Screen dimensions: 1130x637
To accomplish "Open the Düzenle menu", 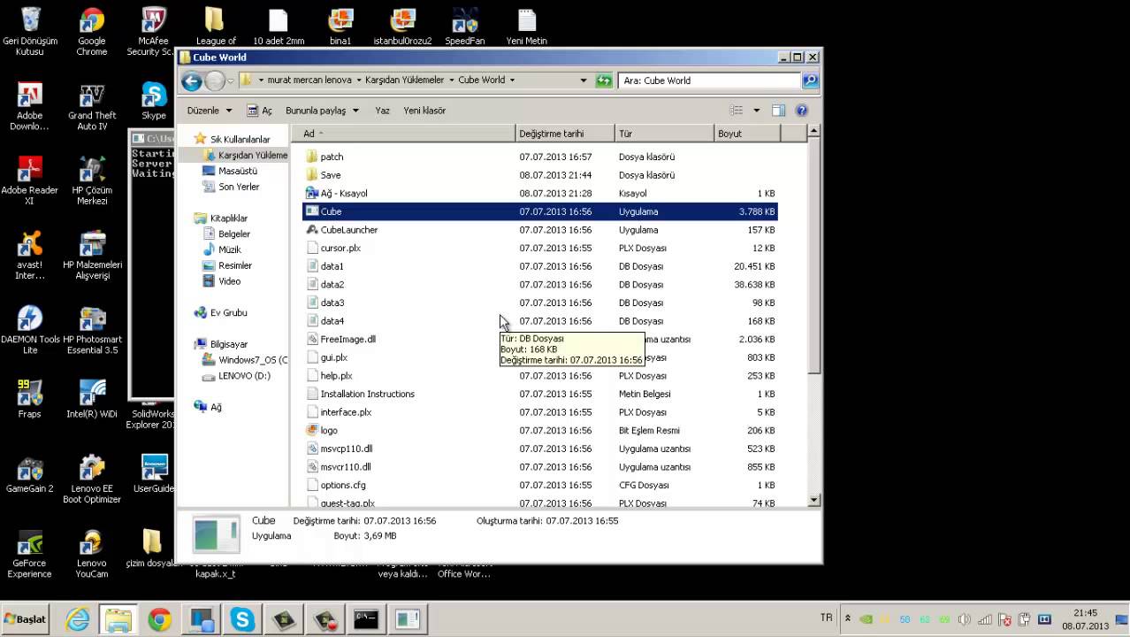I will 210,111.
